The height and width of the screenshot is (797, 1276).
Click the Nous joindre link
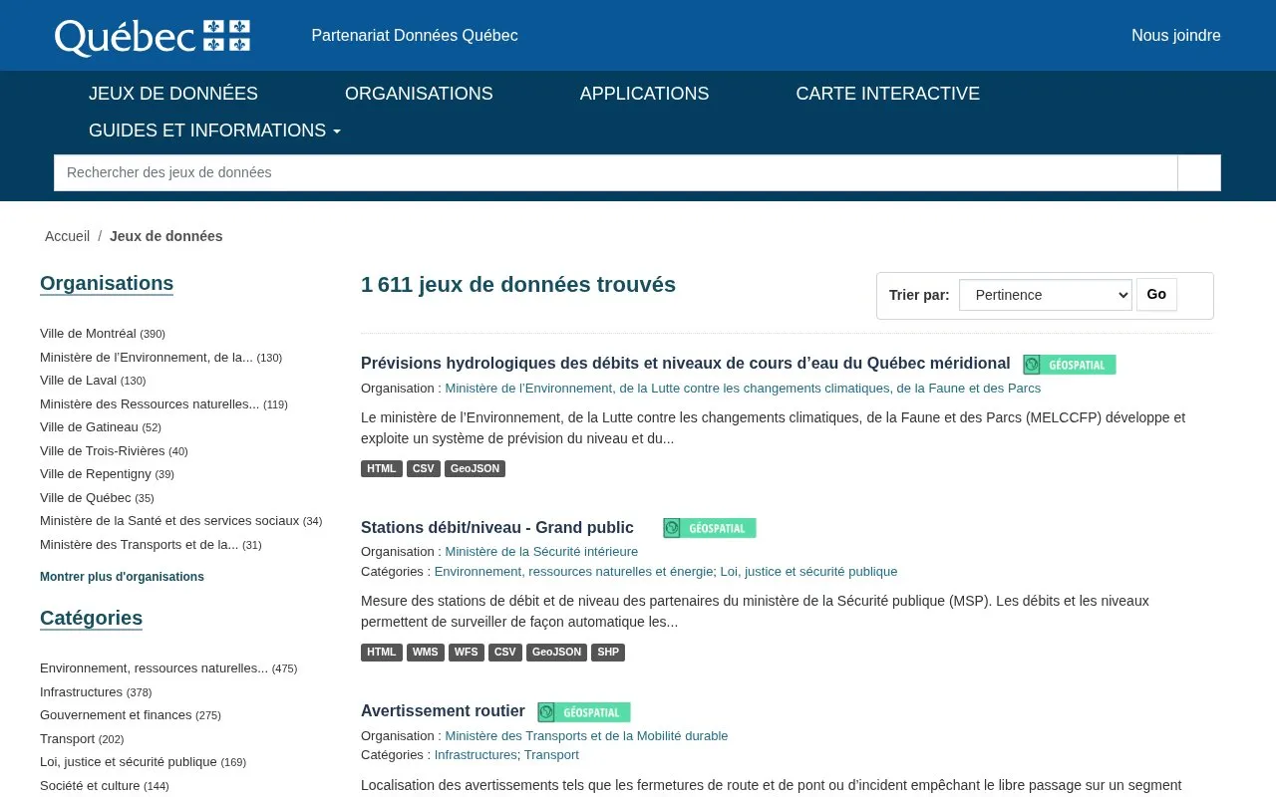tap(1176, 36)
